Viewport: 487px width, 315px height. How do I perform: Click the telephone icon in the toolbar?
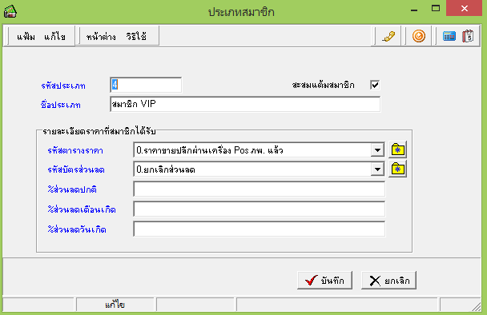pos(388,36)
